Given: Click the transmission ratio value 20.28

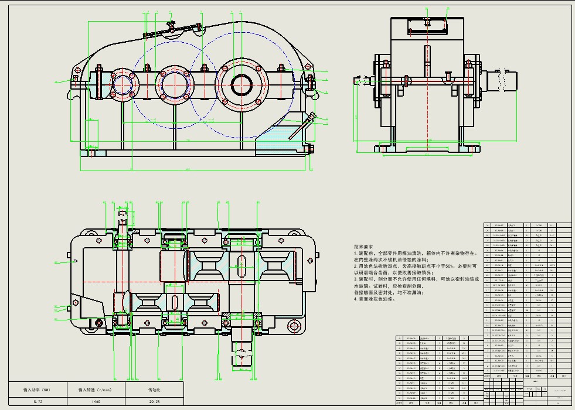Looking at the screenshot, I should (x=154, y=402).
